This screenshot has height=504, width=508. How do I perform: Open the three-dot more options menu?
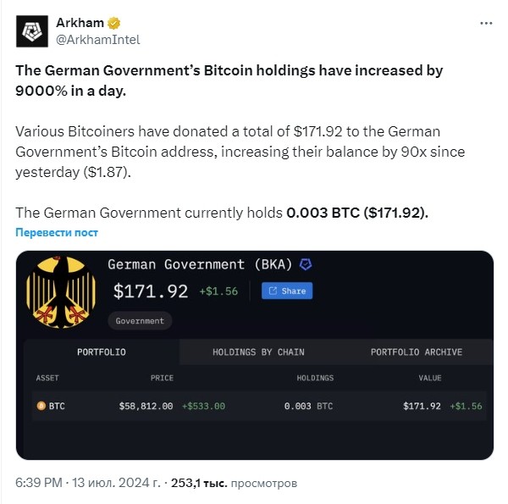(486, 24)
